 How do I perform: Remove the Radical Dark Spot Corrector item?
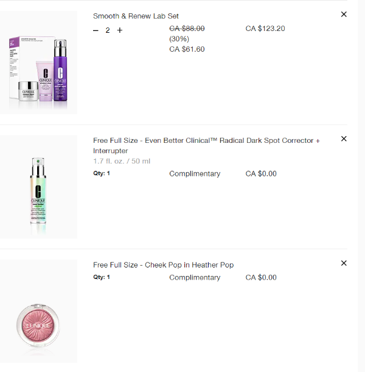tap(344, 139)
